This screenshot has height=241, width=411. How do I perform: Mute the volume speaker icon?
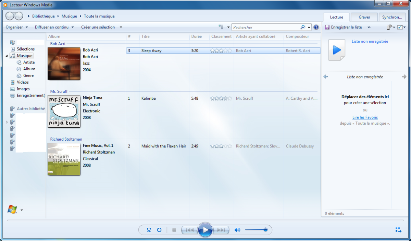(237, 230)
